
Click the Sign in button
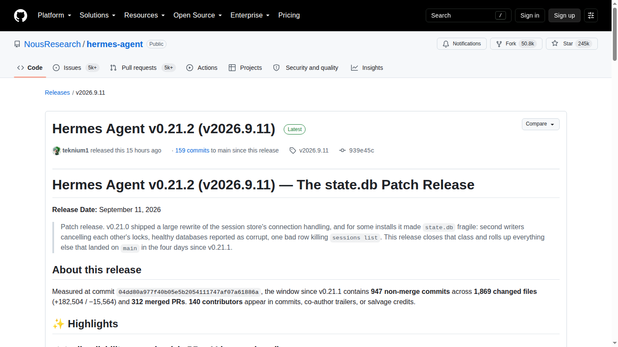click(530, 15)
